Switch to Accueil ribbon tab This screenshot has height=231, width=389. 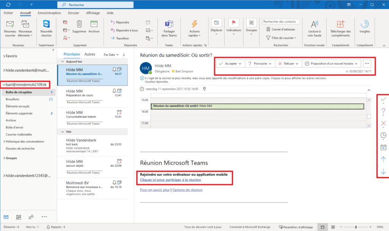(25, 13)
